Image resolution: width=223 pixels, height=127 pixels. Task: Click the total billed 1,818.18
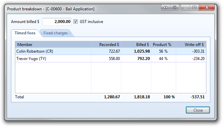(x=142, y=97)
